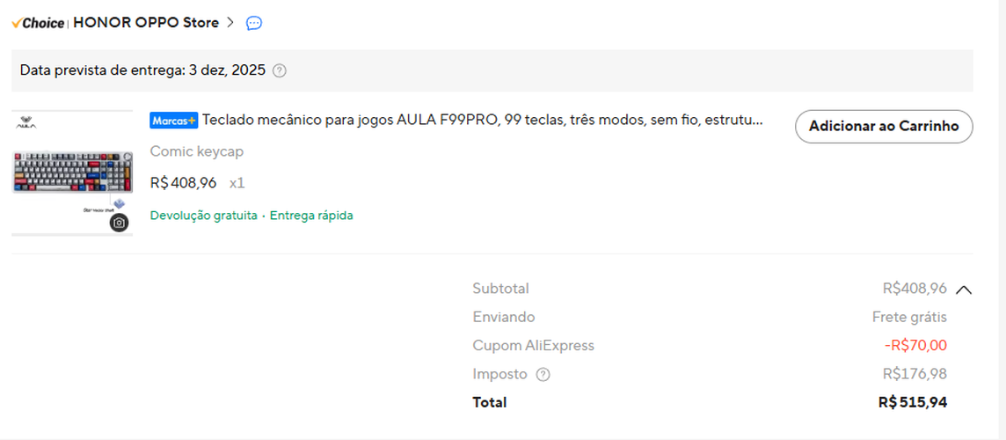The width and height of the screenshot is (1006, 440).
Task: Click the Cupom AliExpress discount amount
Action: [915, 345]
